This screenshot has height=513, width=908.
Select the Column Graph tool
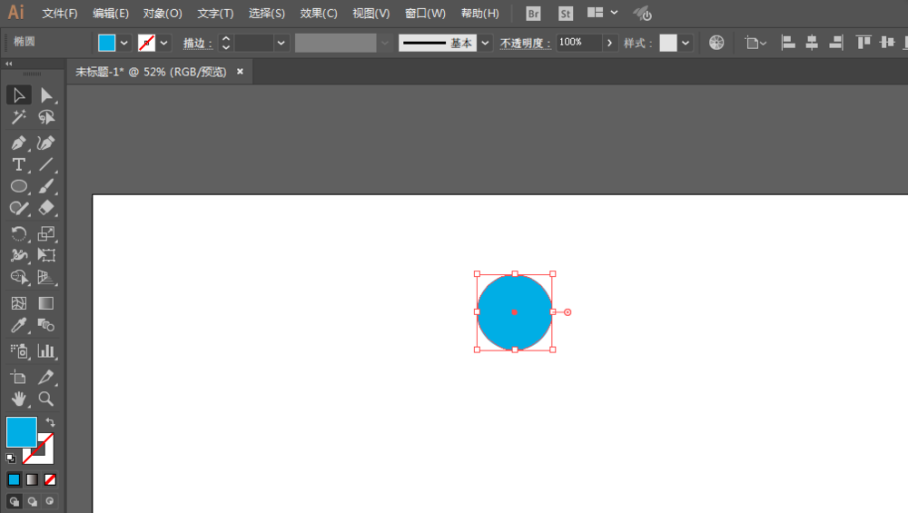(46, 350)
